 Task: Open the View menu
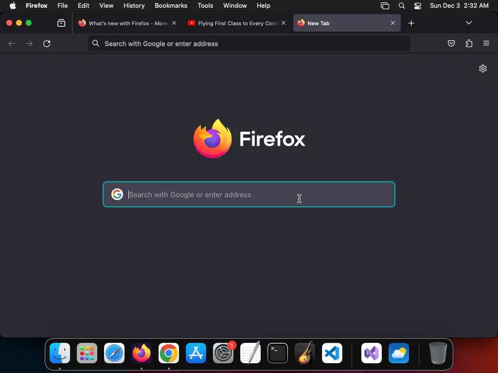[x=106, y=6]
